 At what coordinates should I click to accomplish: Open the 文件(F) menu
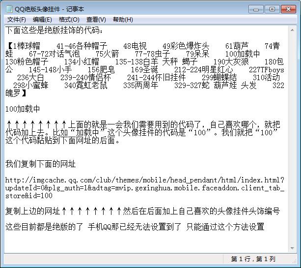tap(17, 20)
